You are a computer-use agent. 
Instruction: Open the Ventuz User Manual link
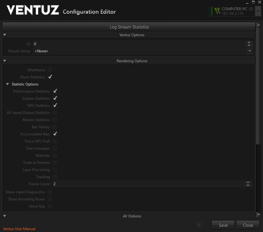pyautogui.click(x=19, y=229)
